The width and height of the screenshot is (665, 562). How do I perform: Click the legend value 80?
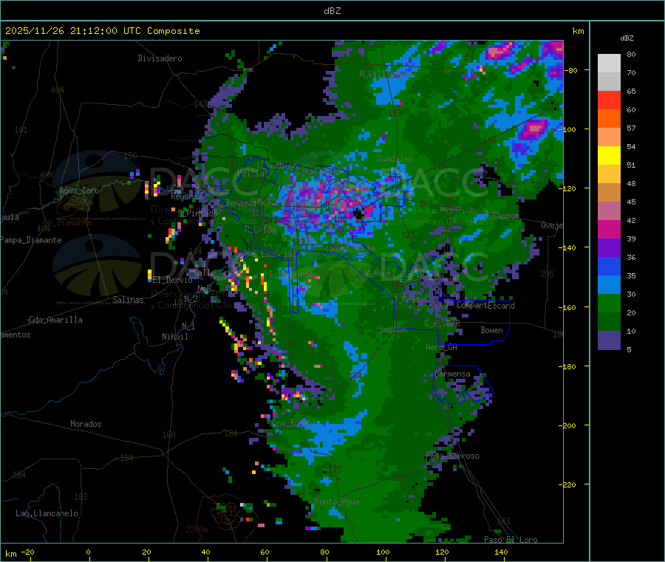(x=631, y=54)
